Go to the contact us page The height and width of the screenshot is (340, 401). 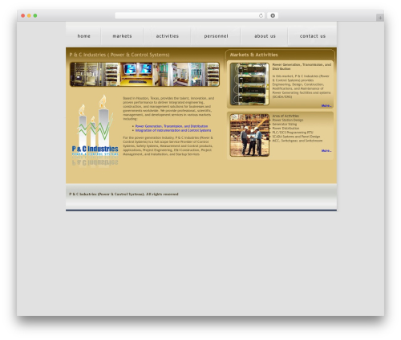click(313, 36)
